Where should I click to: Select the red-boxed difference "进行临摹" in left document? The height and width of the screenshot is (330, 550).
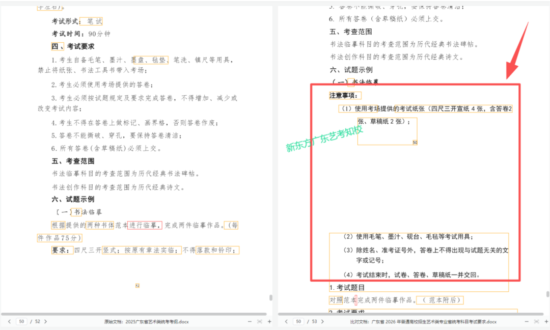tap(145, 225)
